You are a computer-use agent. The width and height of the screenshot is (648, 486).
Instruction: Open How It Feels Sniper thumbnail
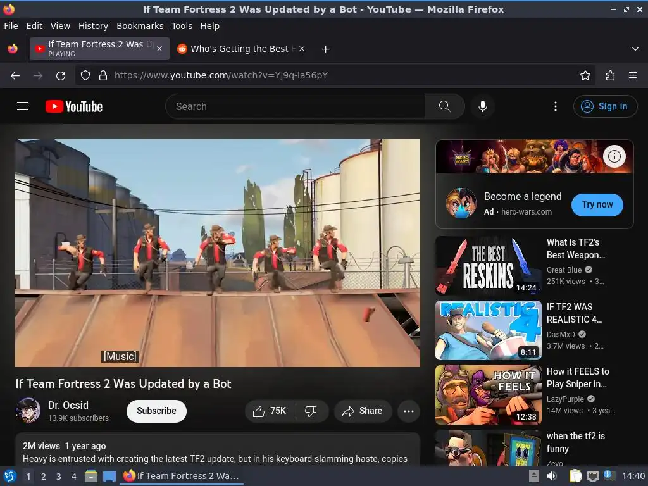click(x=488, y=395)
